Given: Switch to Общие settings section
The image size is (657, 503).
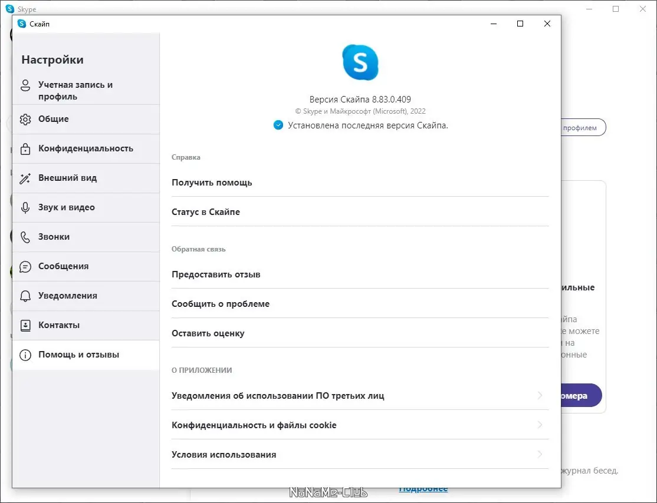Looking at the screenshot, I should pyautogui.click(x=86, y=119).
